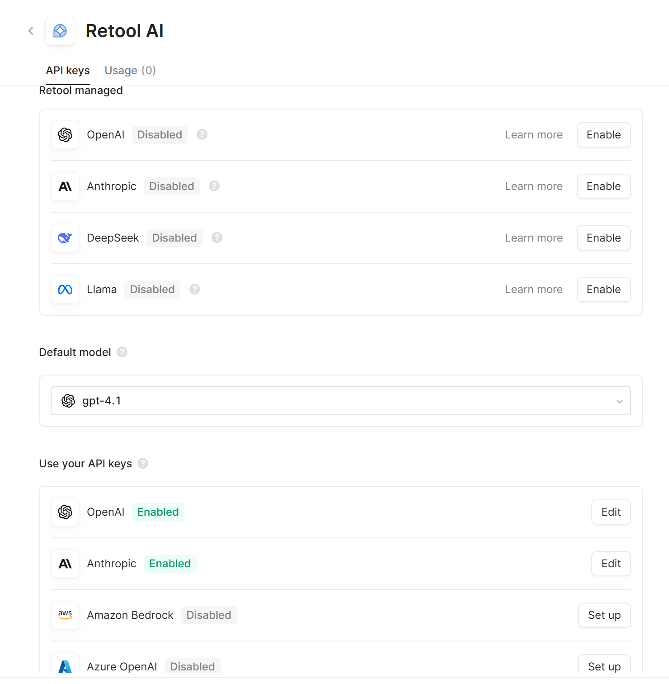Enable Retool-managed OpenAI

coord(603,135)
